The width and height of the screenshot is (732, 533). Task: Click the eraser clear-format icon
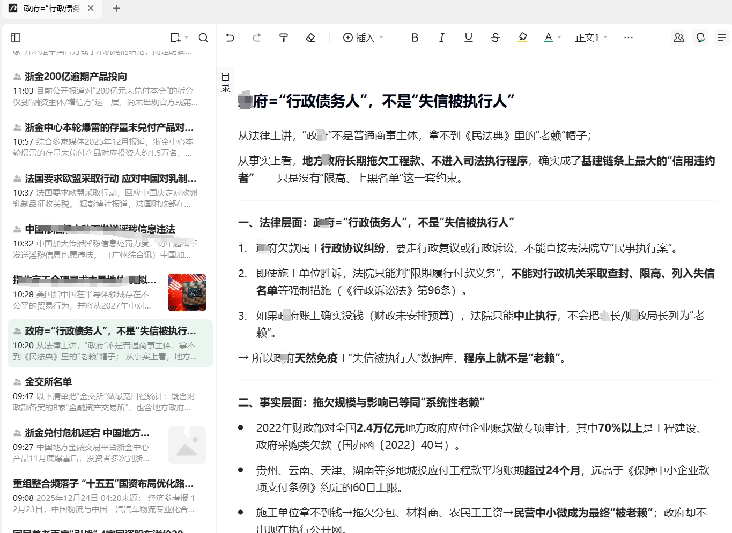[x=310, y=37]
